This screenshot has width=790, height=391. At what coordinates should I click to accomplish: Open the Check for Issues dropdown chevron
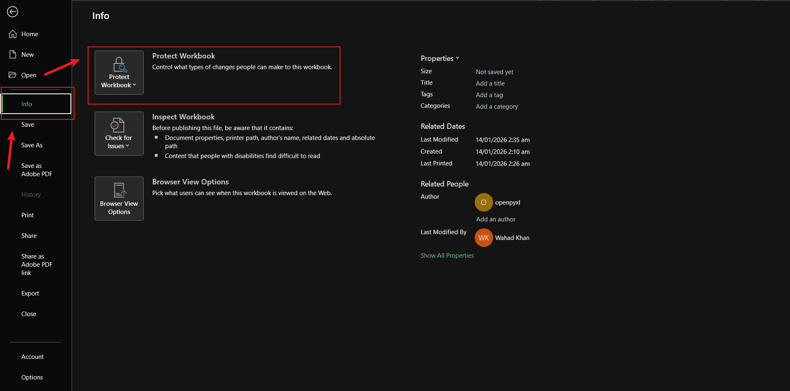128,146
